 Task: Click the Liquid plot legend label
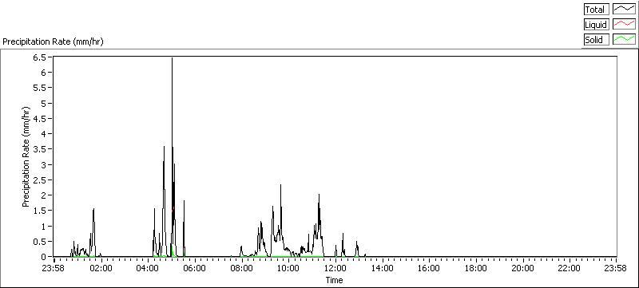point(596,25)
